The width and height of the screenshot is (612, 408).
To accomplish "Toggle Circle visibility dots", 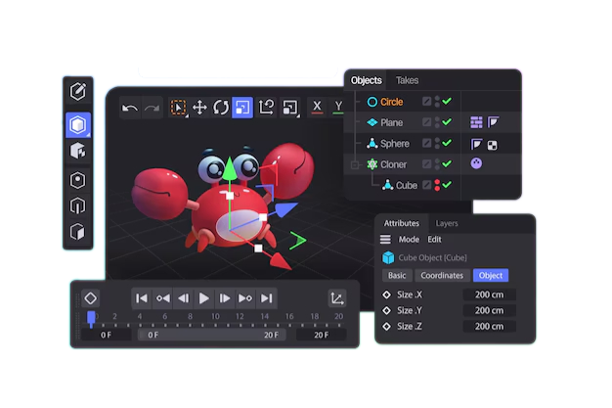I will coord(437,102).
